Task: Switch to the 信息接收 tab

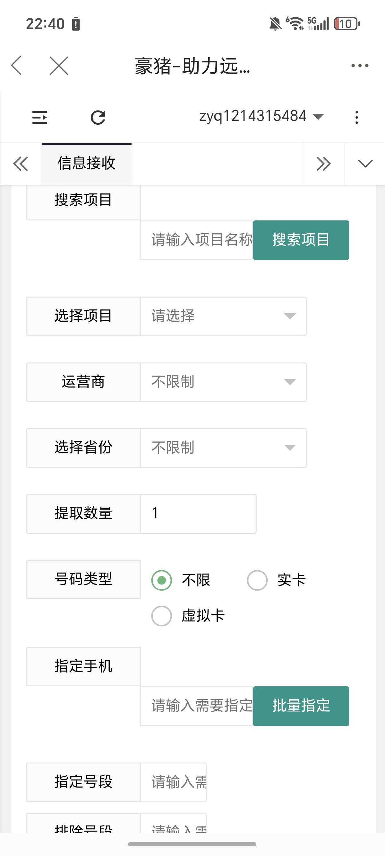Action: pos(86,164)
